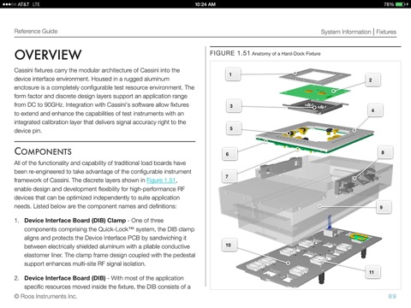Tap callout label 7 in the diagram
Image resolution: width=411 pixels, height=308 pixels.
(x=229, y=176)
